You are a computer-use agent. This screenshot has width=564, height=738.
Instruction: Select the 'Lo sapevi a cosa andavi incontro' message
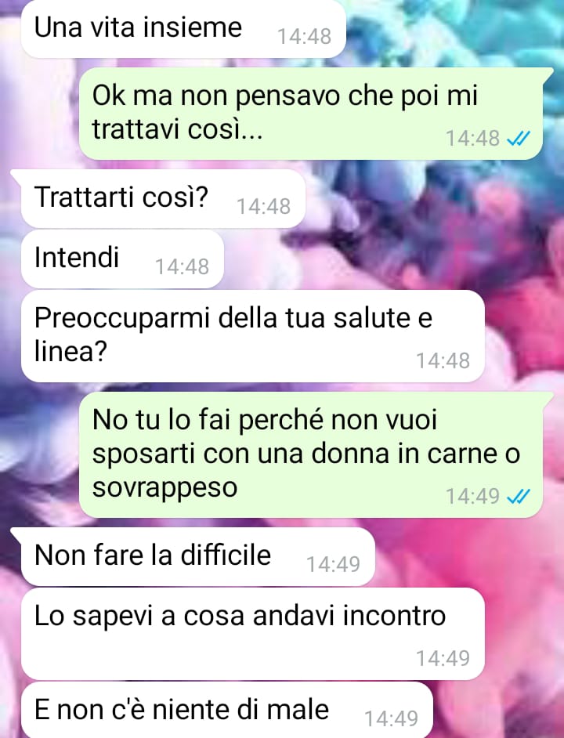click(x=253, y=634)
